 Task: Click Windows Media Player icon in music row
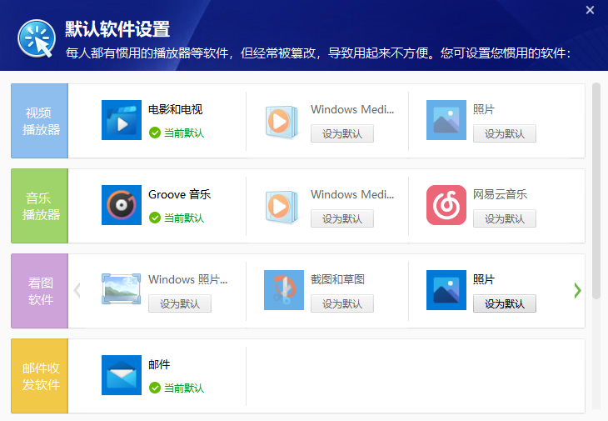coord(284,206)
